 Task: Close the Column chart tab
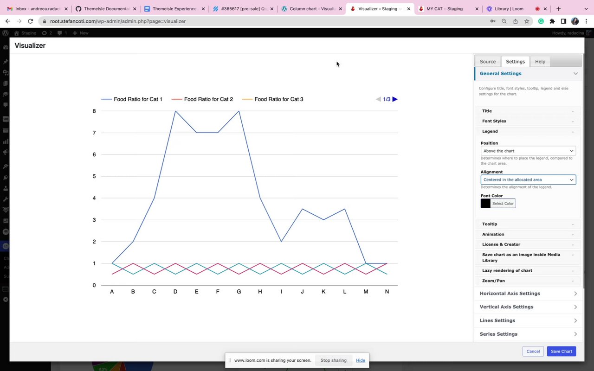(340, 9)
